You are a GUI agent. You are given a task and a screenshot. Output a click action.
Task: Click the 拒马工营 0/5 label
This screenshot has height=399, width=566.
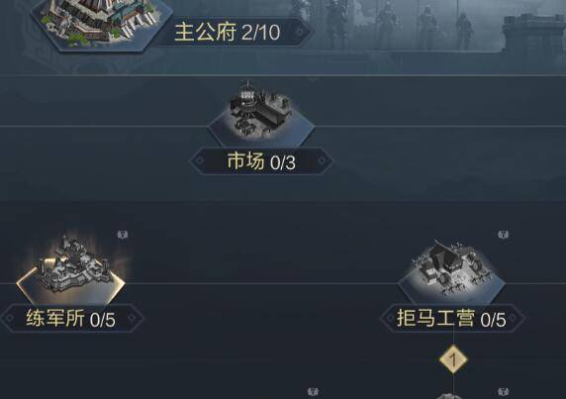[x=451, y=319]
